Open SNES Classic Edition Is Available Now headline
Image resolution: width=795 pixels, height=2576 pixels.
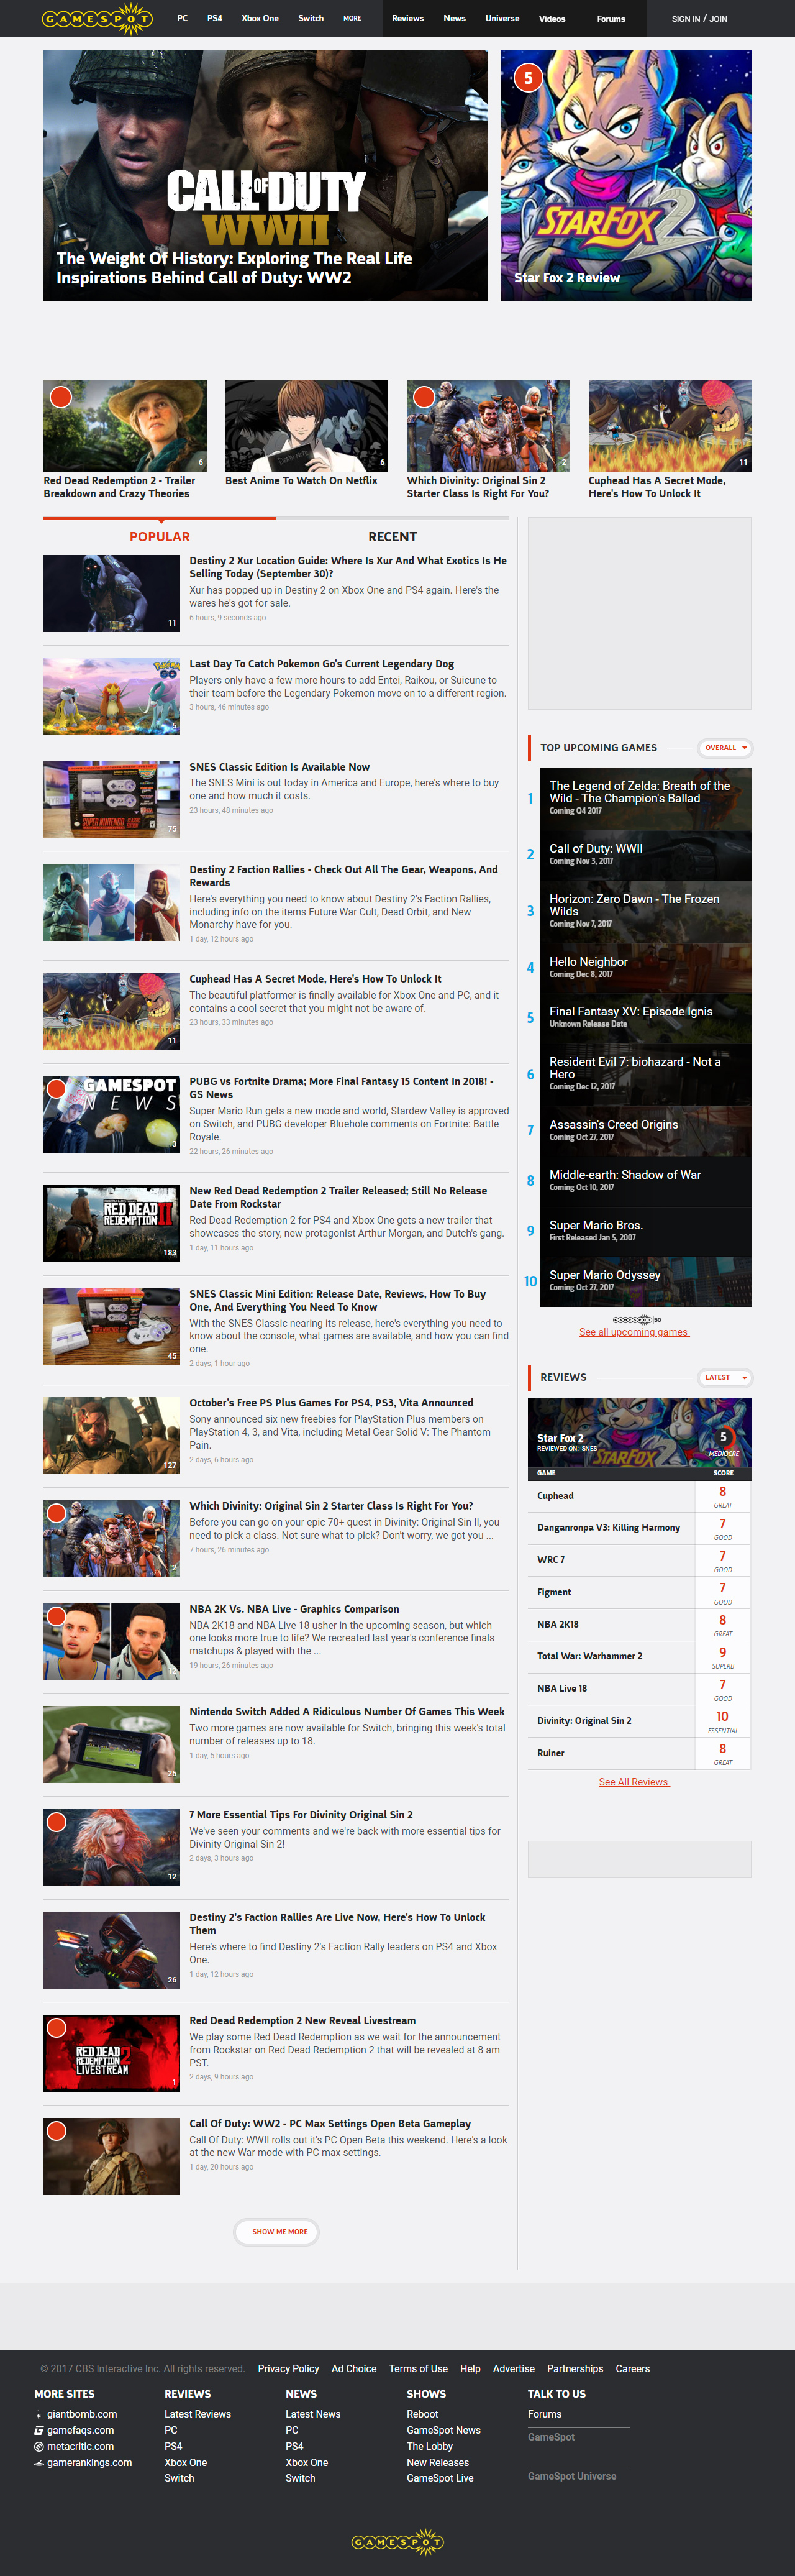click(x=279, y=767)
